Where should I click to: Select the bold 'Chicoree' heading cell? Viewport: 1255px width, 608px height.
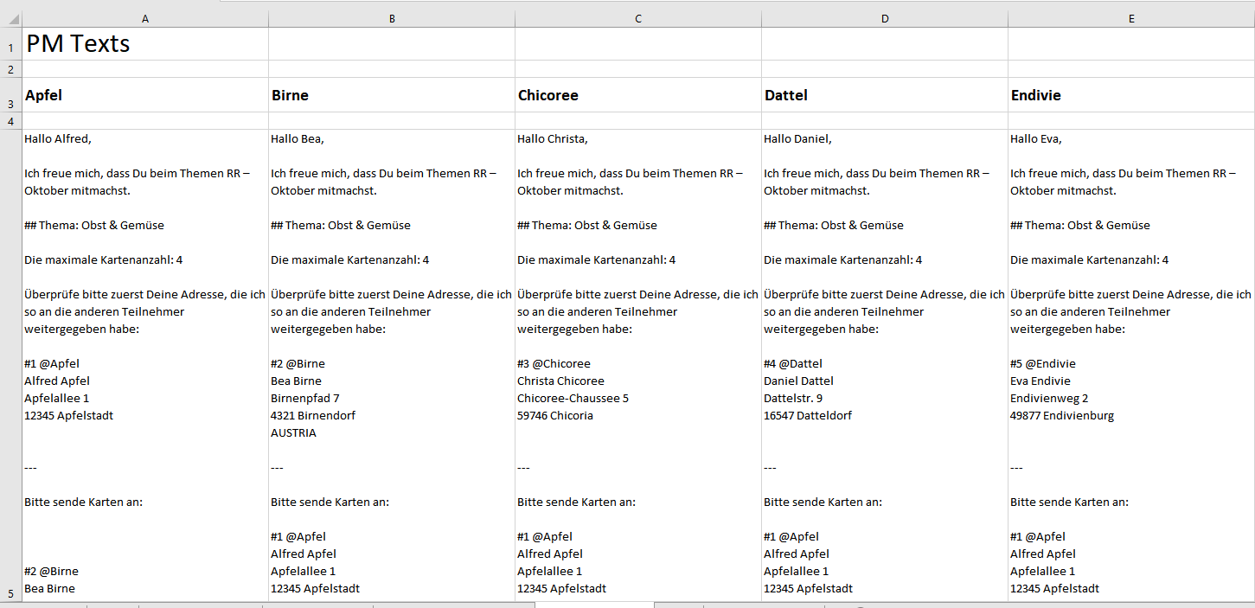(638, 95)
